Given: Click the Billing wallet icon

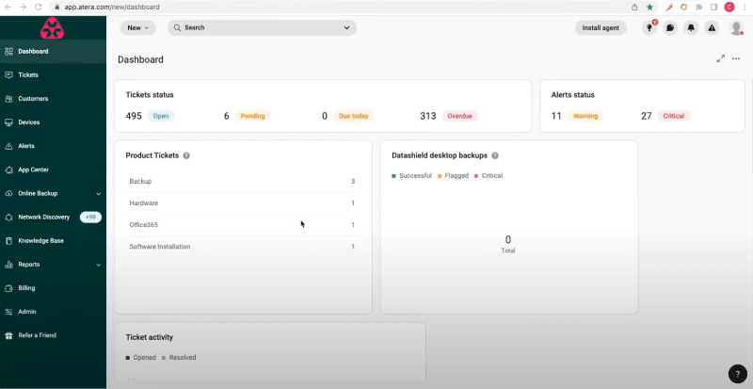Looking at the screenshot, I should coord(8,288).
